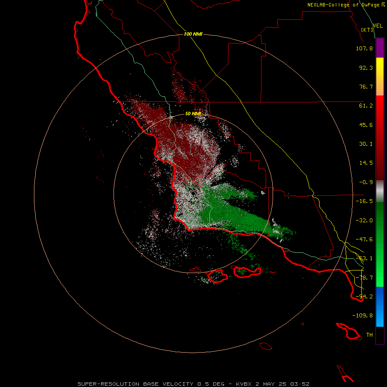Click the VEL legend title
The image size is (387, 387).
tap(378, 26)
